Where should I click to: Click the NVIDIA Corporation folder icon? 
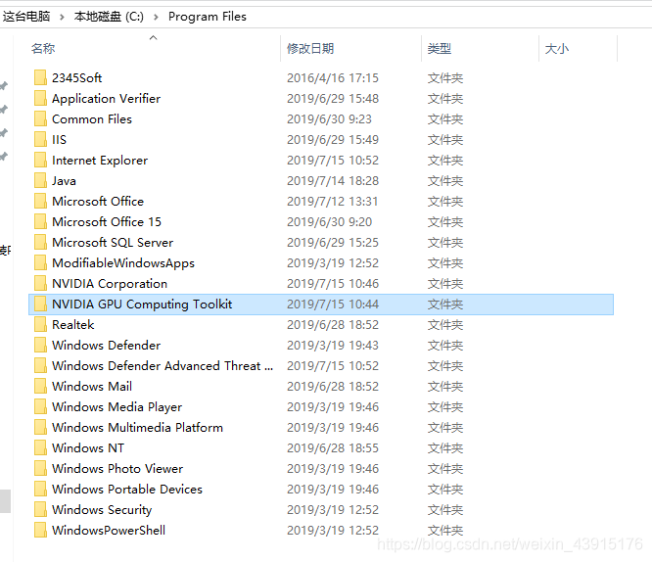[40, 283]
